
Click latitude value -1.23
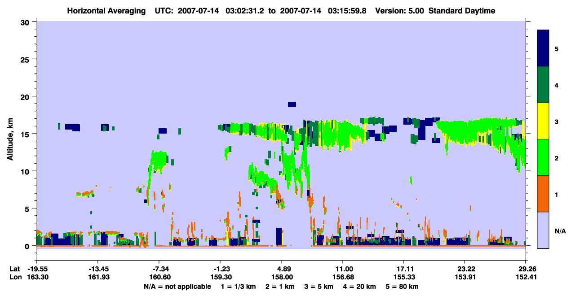(x=221, y=269)
